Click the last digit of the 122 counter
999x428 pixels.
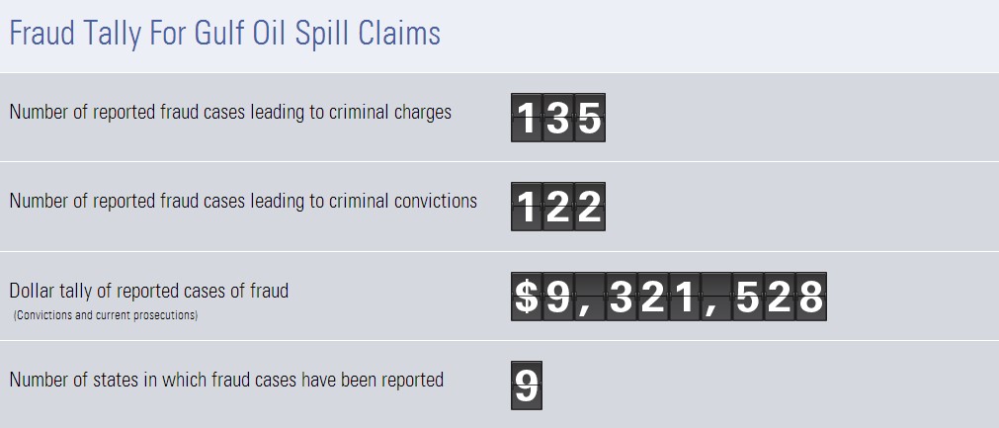tap(589, 208)
